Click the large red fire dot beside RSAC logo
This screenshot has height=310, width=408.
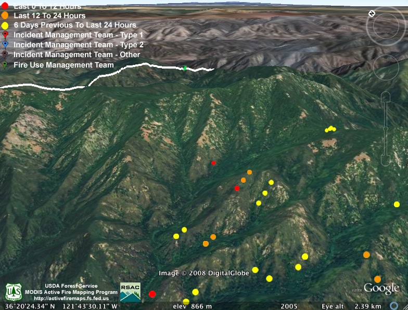(x=152, y=294)
